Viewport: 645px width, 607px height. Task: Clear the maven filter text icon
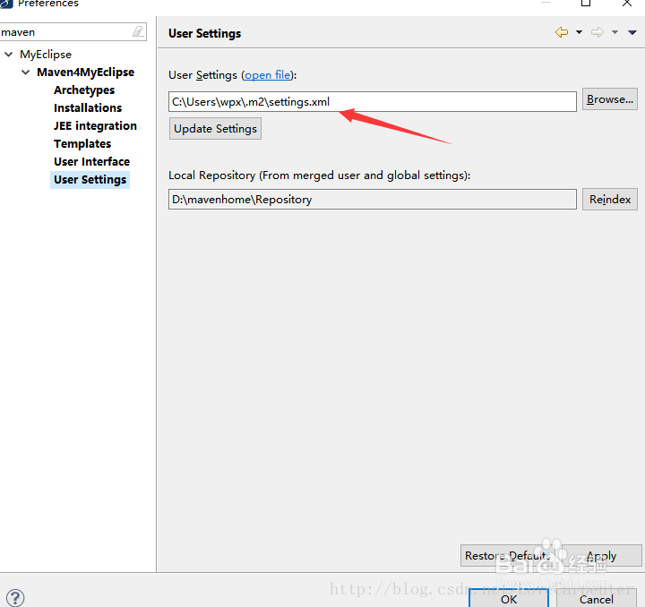point(138,31)
